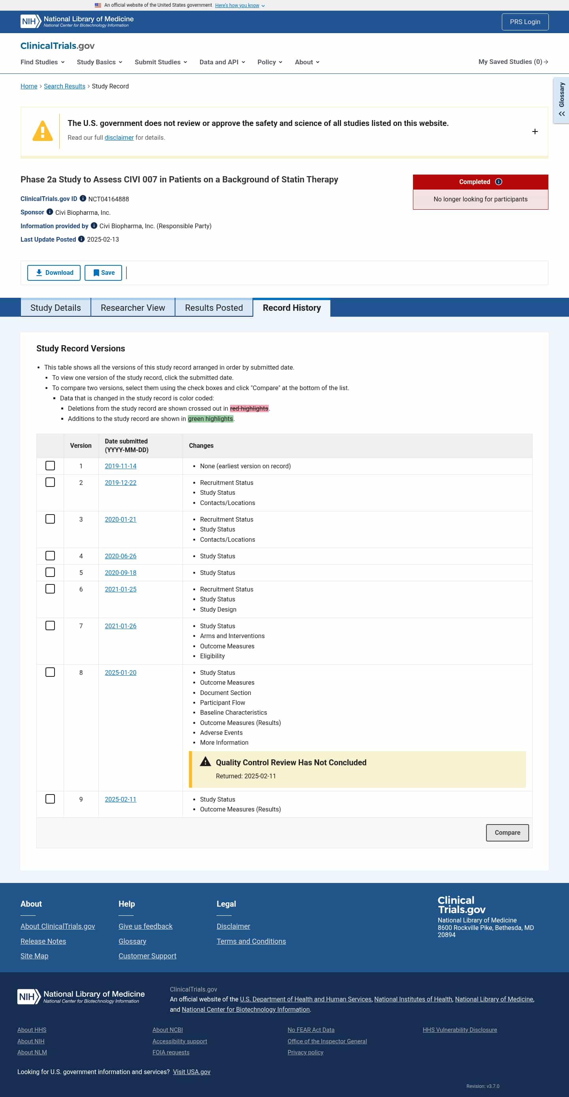Click the footer ClinicalTrials.gov logo
Image resolution: width=569 pixels, height=1097 pixels.
[462, 905]
